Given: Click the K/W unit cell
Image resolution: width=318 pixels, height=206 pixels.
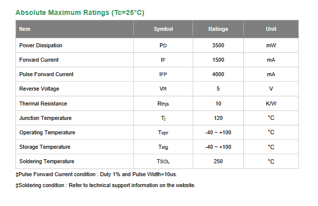Looking at the screenshot, I should point(271,103).
